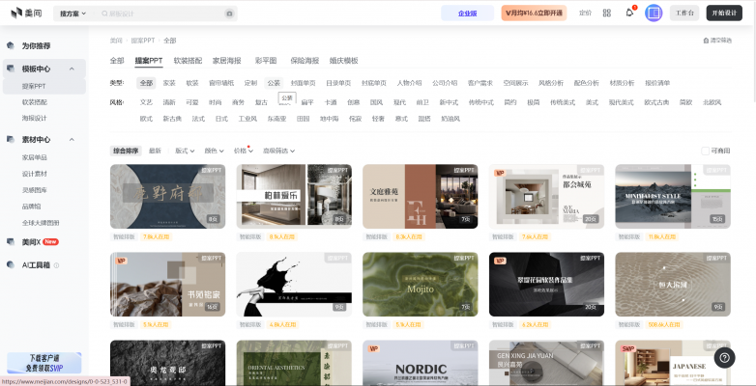Click the VIP badge on 书苑铭家 card
Viewport: 756px width, 386px height.
122,261
